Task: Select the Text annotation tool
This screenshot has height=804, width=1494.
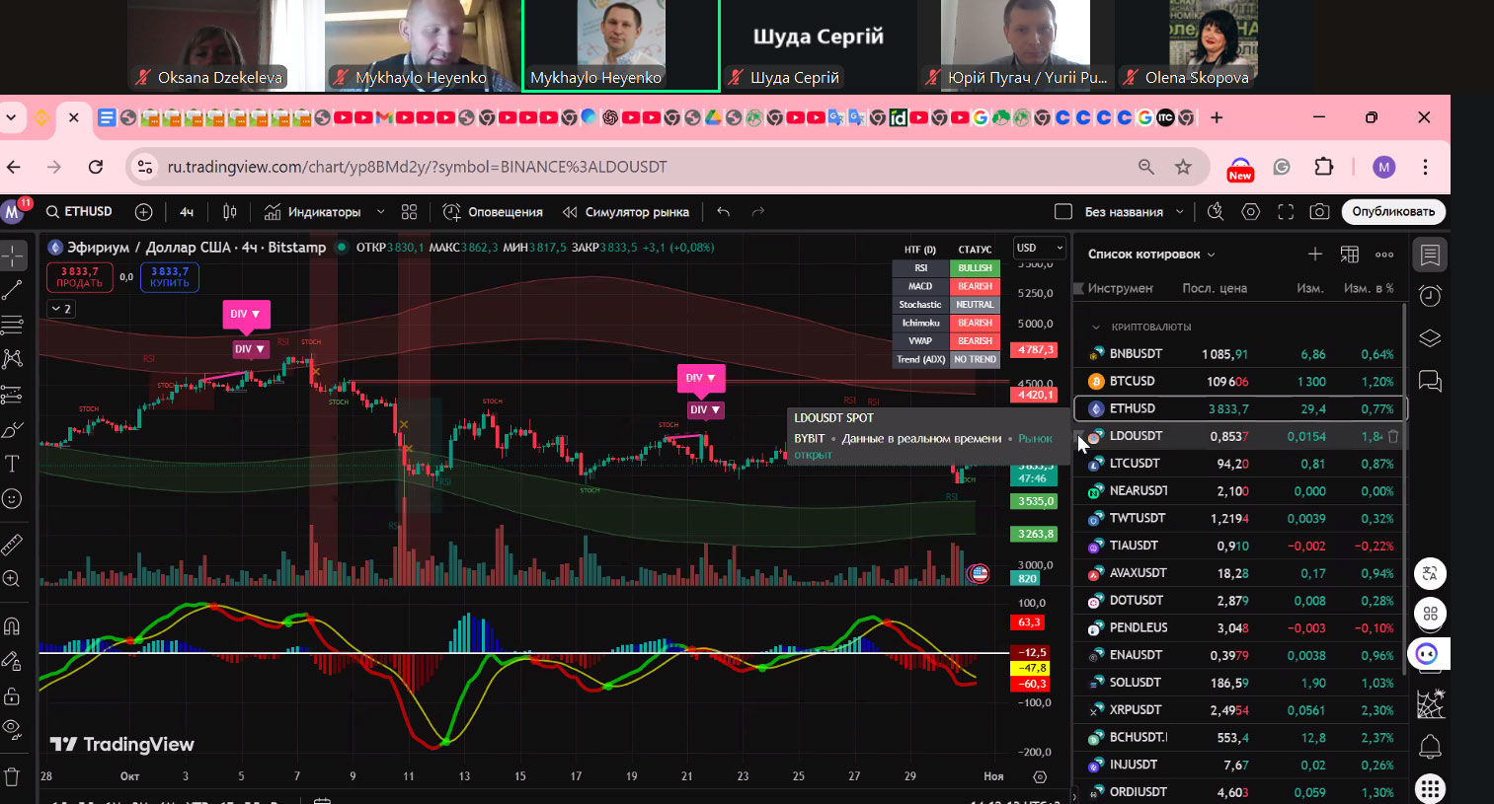Action: [x=13, y=464]
